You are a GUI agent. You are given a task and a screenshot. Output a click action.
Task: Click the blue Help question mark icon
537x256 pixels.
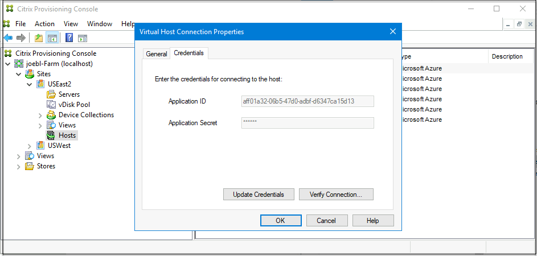pyautogui.click(x=69, y=38)
